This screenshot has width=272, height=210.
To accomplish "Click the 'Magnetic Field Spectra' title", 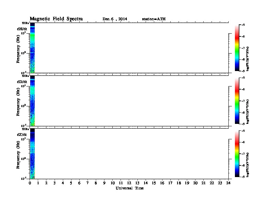I will pos(56,19).
